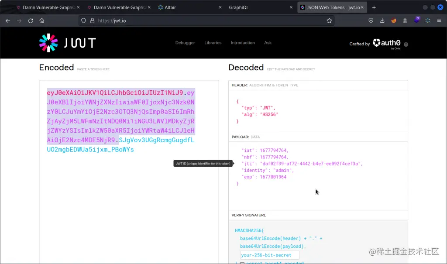Click the help question mark near auth0
The height and width of the screenshot is (264, 447).
point(406,44)
